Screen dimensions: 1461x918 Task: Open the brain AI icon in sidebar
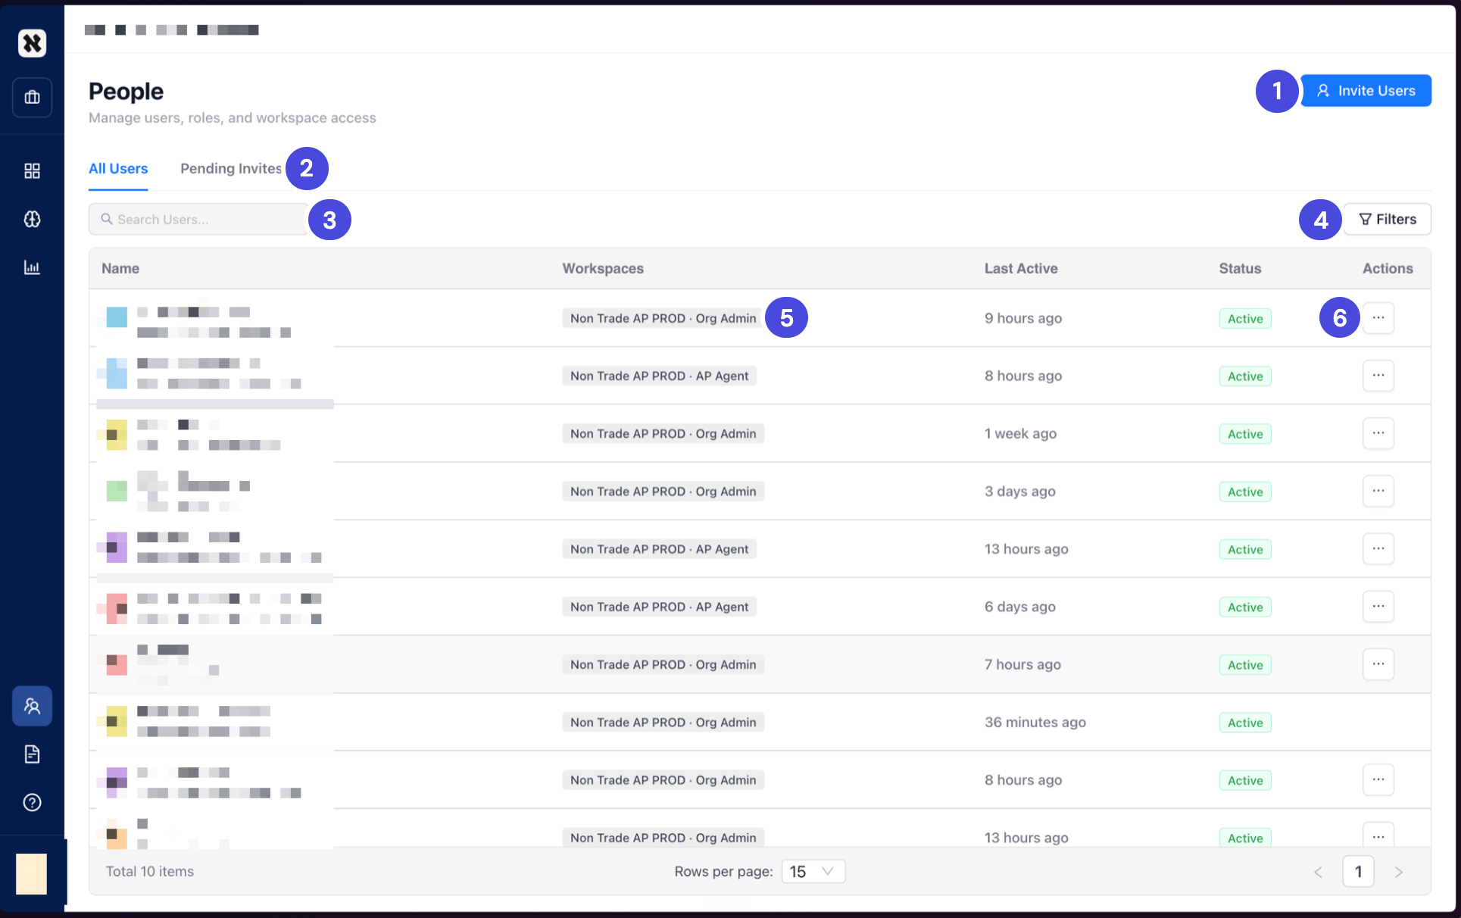click(32, 219)
